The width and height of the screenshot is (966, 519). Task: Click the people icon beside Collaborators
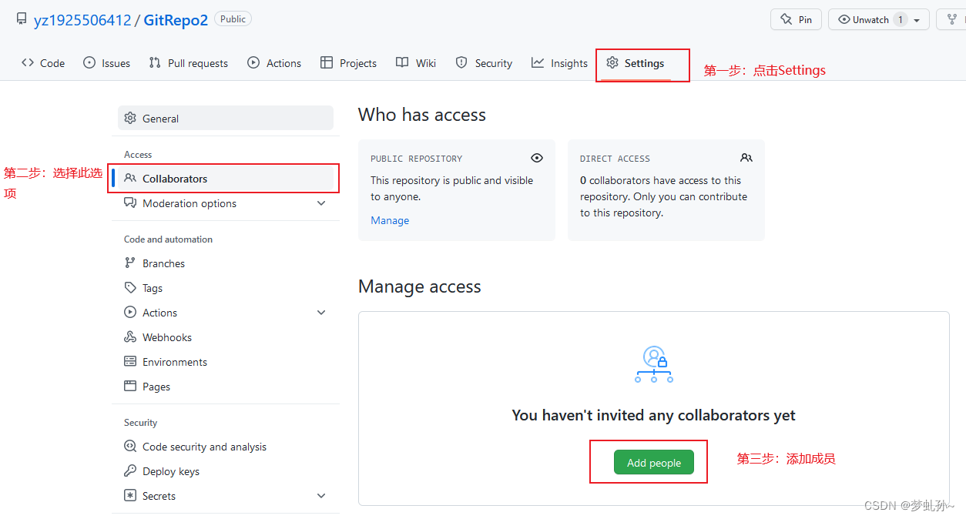(x=130, y=179)
